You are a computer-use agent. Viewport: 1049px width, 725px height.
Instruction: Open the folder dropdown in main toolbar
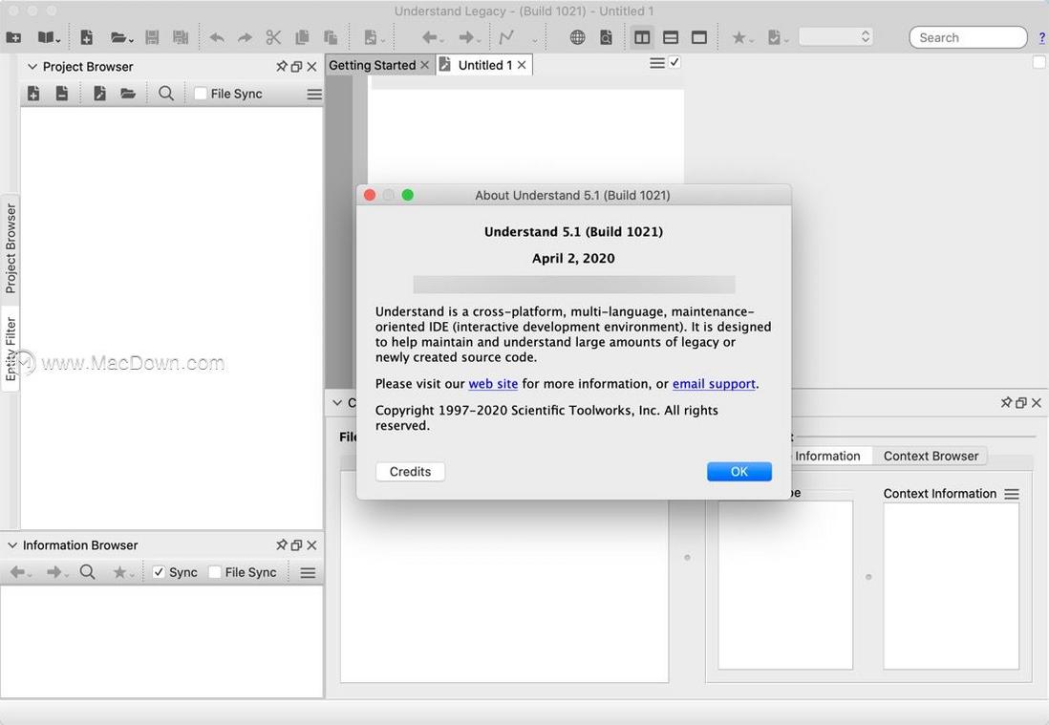(121, 37)
